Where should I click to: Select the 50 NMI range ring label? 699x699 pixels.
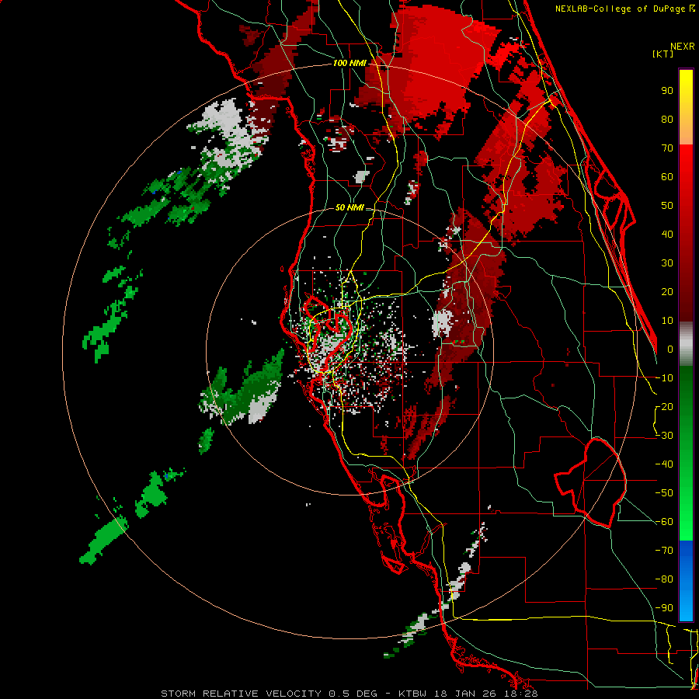coord(349,207)
